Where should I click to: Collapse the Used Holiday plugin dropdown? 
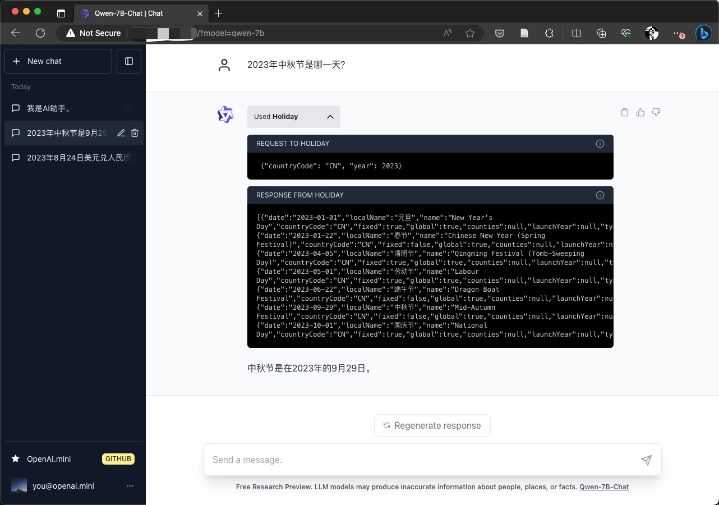click(294, 117)
